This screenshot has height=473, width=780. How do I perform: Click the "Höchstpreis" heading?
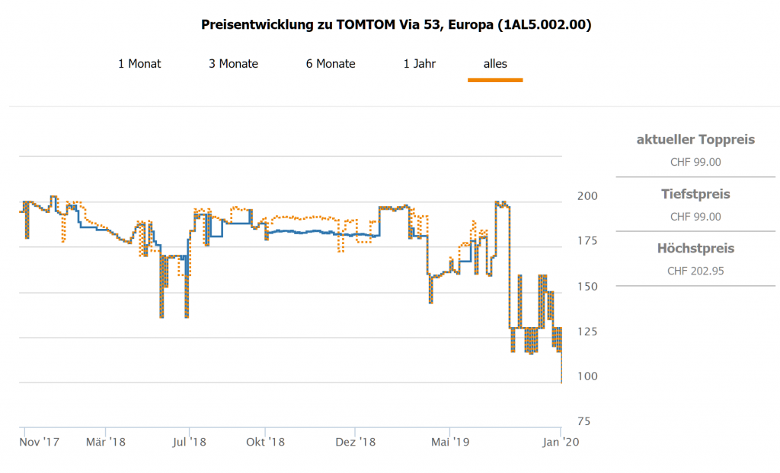tap(695, 249)
